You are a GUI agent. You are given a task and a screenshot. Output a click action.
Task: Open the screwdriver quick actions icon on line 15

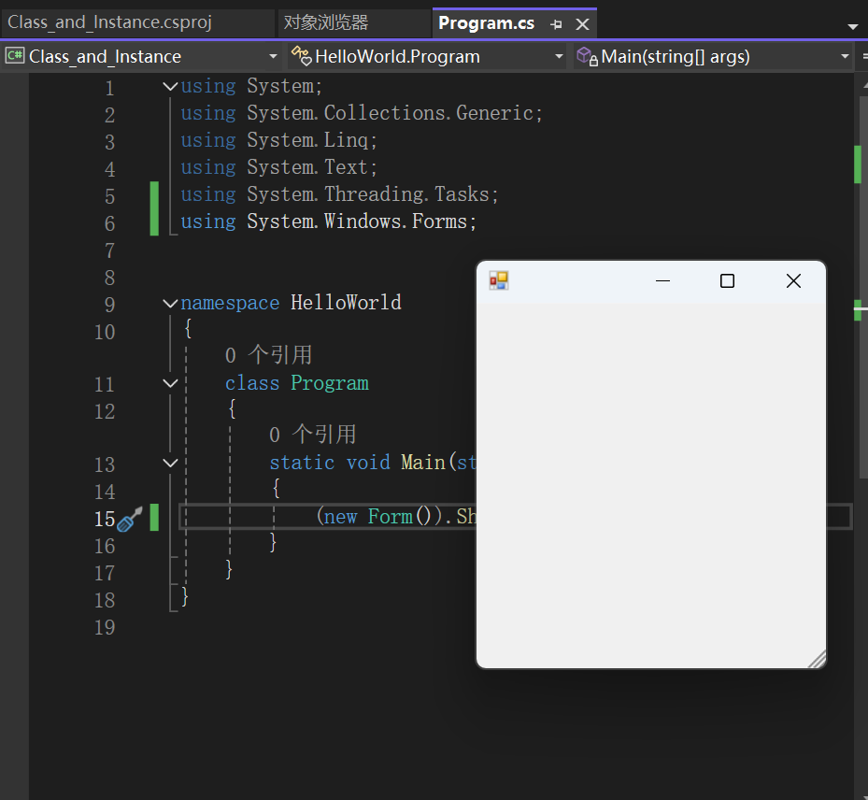pyautogui.click(x=130, y=520)
